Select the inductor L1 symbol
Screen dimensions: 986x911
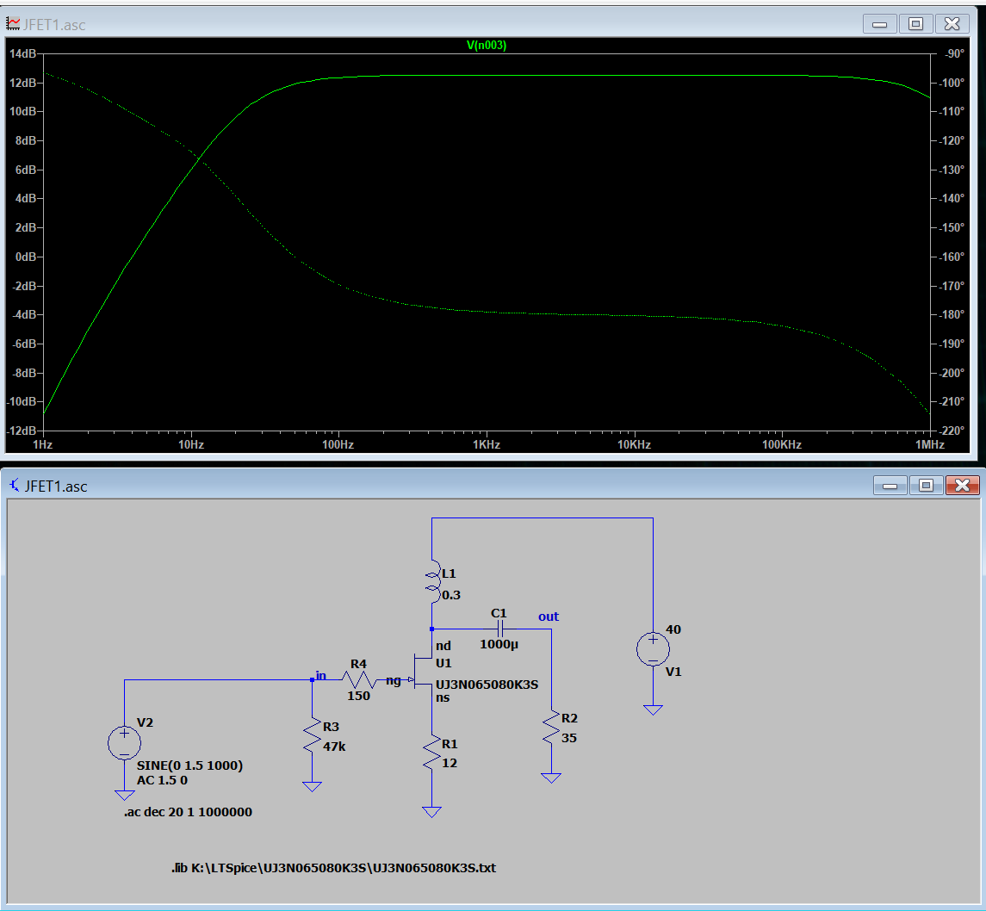tap(432, 583)
